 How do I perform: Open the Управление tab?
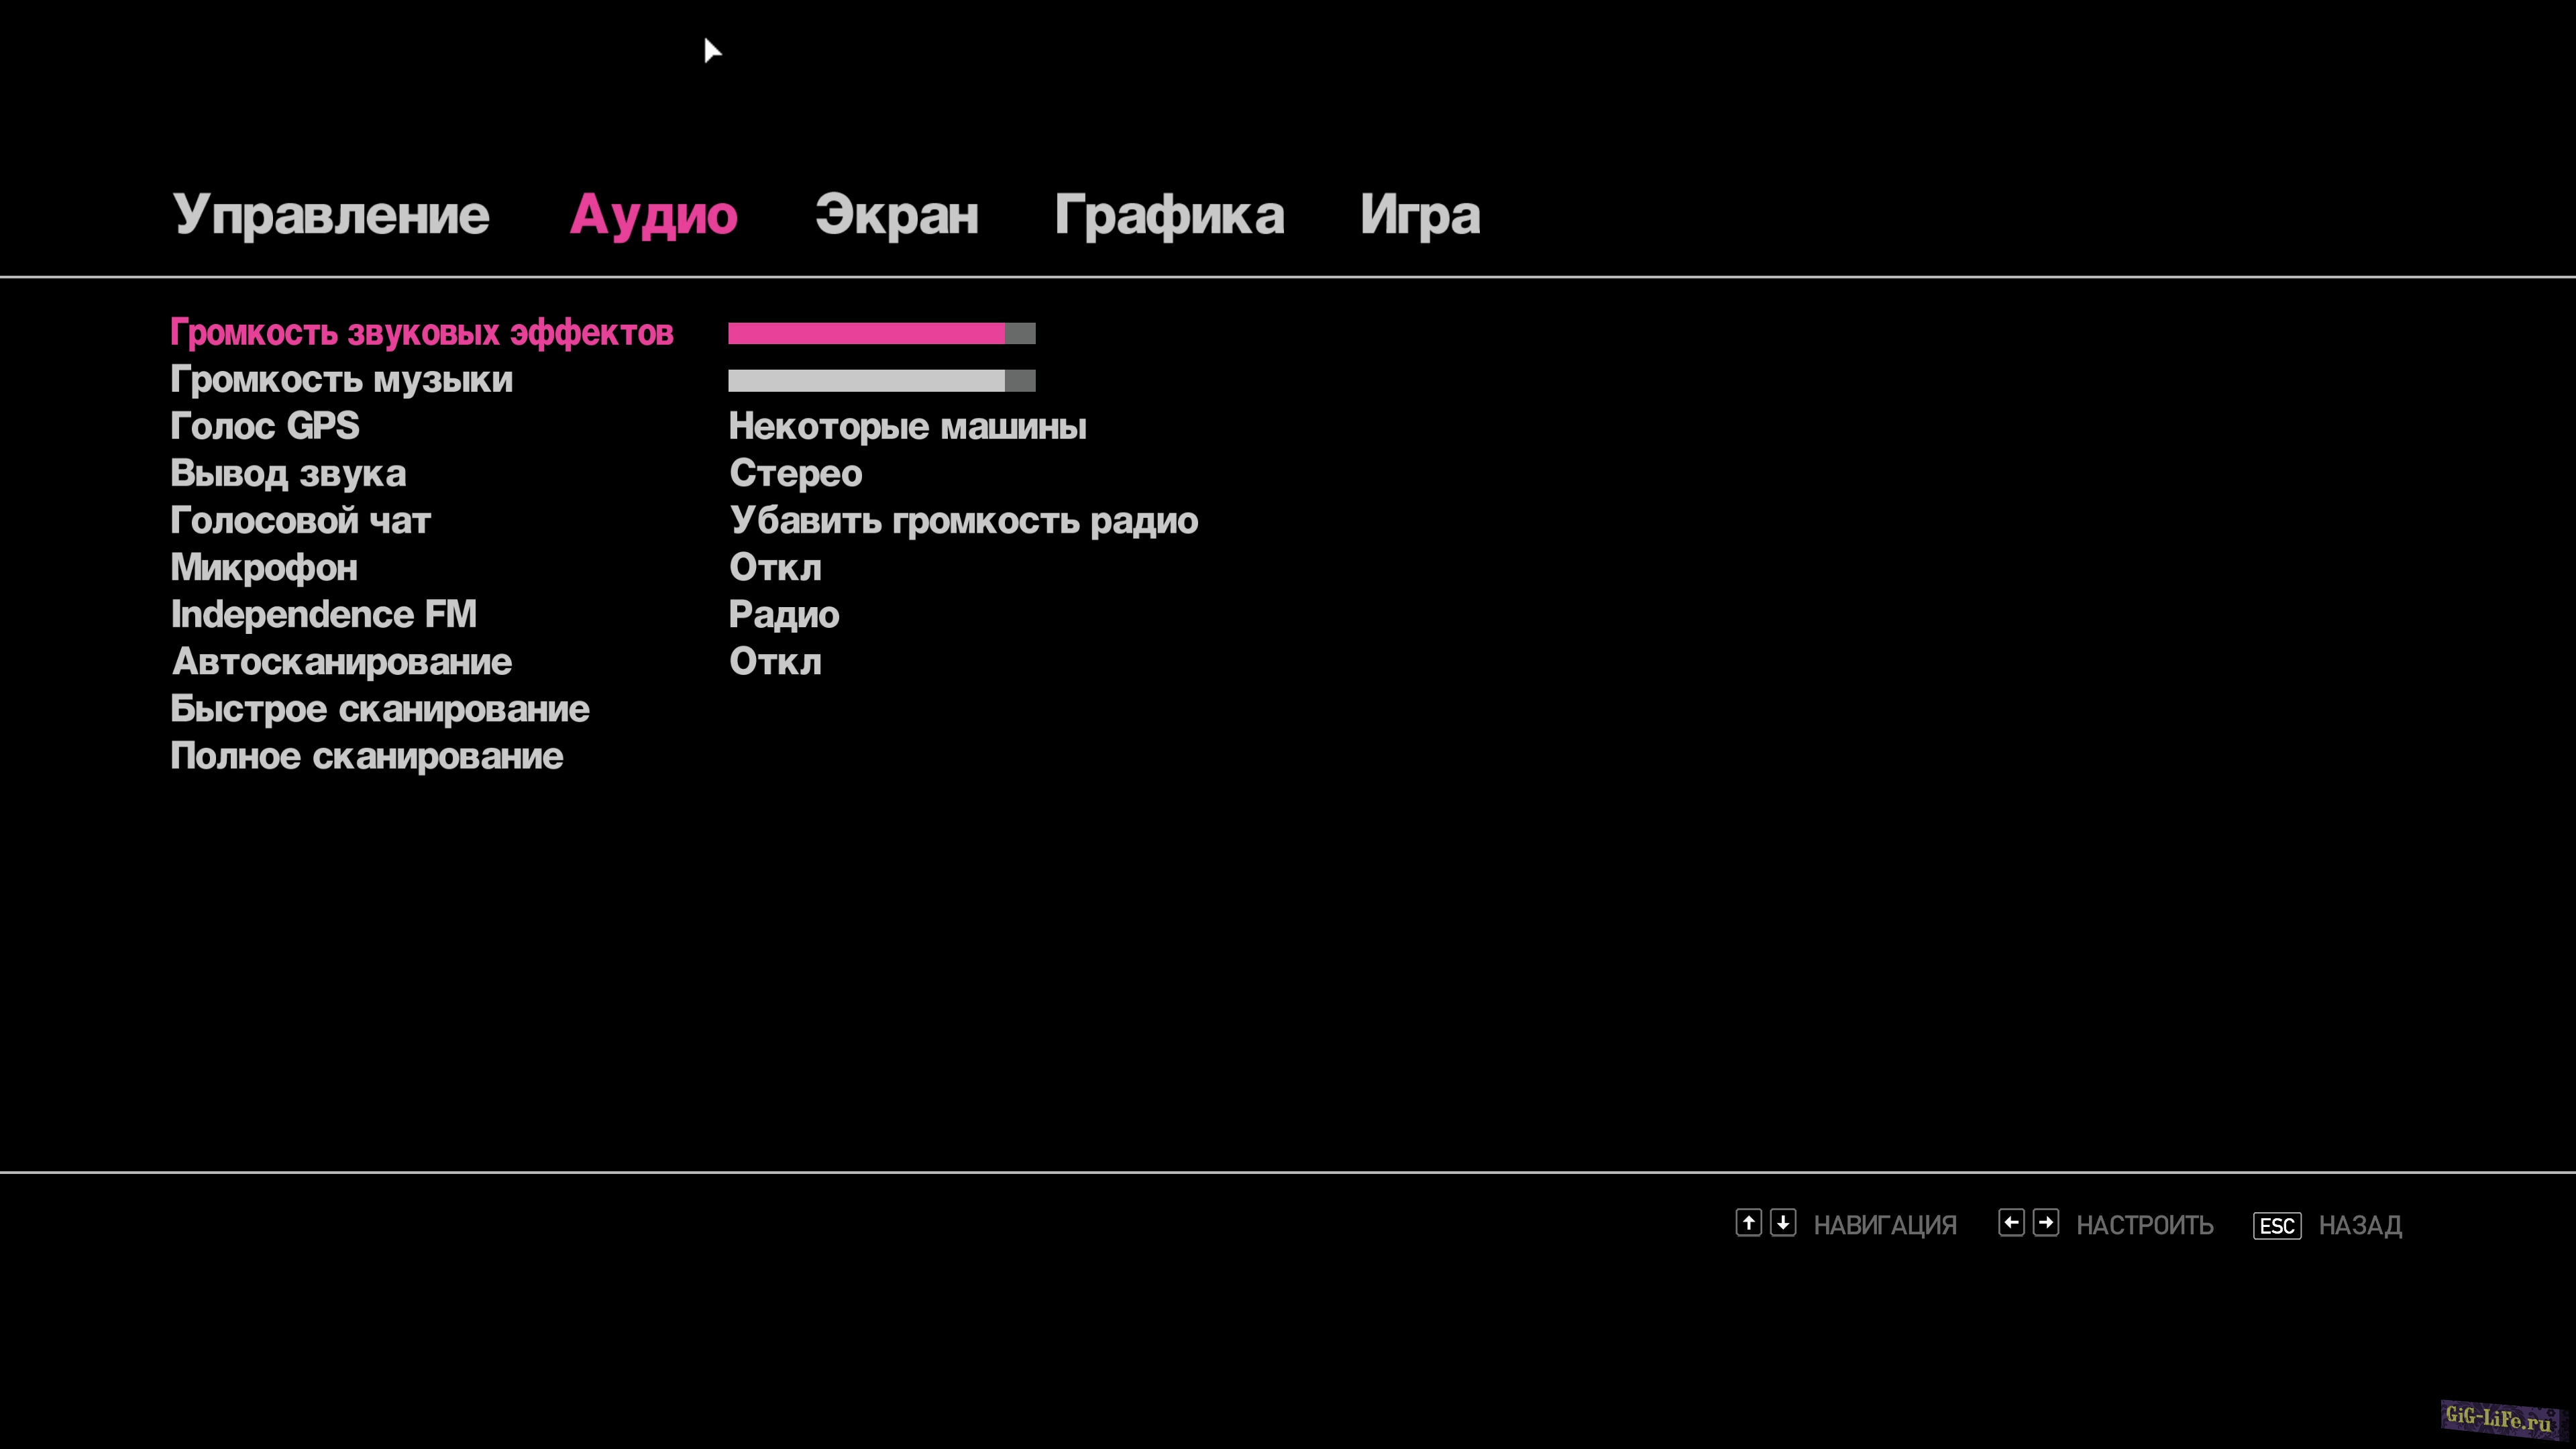(x=331, y=215)
